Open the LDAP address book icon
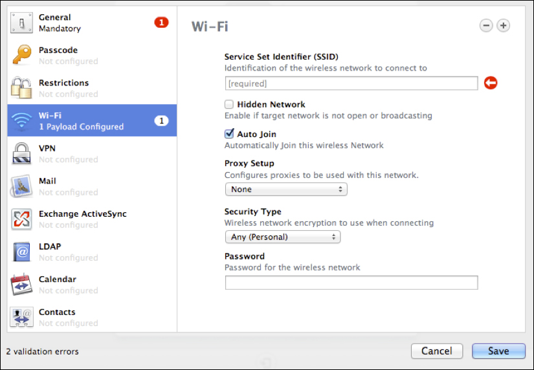The width and height of the screenshot is (534, 370). point(22,252)
